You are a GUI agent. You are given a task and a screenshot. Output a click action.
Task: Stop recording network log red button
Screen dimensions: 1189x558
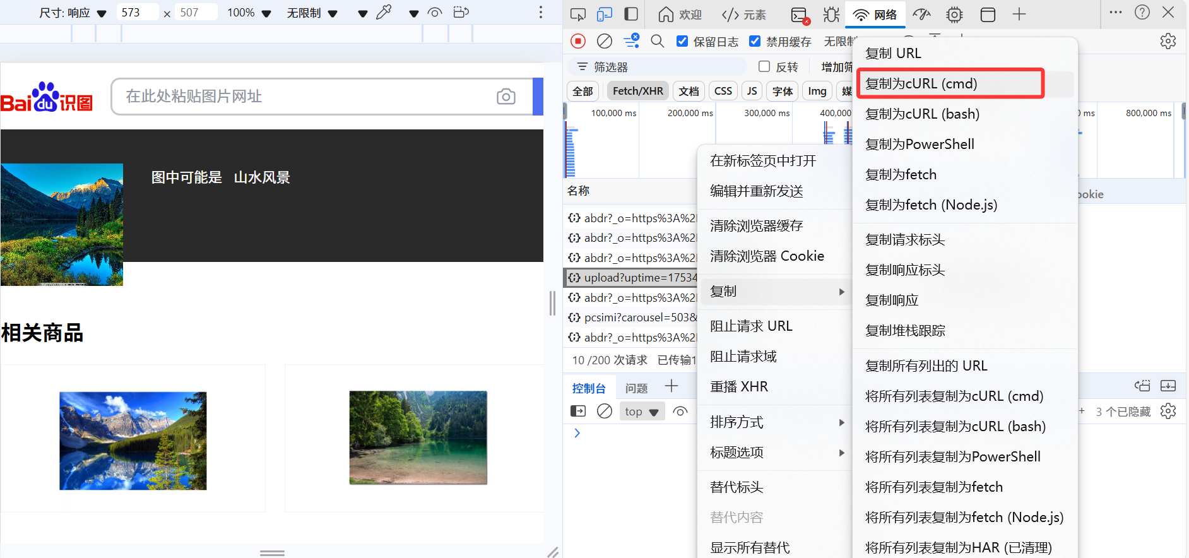[x=578, y=41]
